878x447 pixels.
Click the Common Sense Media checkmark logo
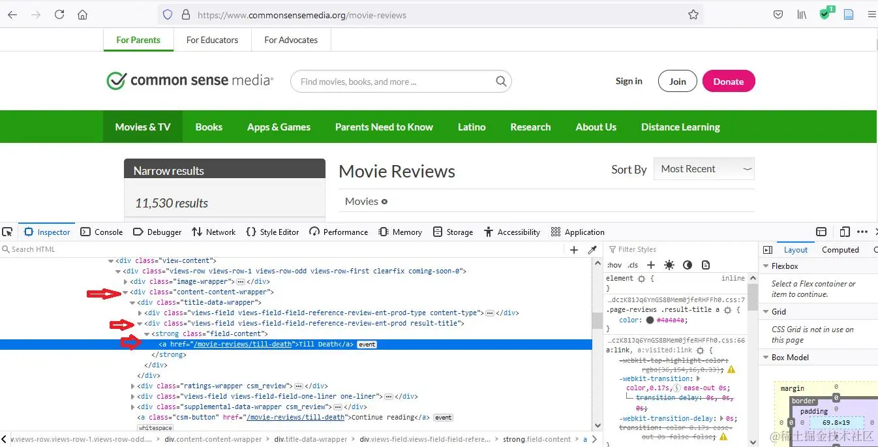click(x=116, y=81)
